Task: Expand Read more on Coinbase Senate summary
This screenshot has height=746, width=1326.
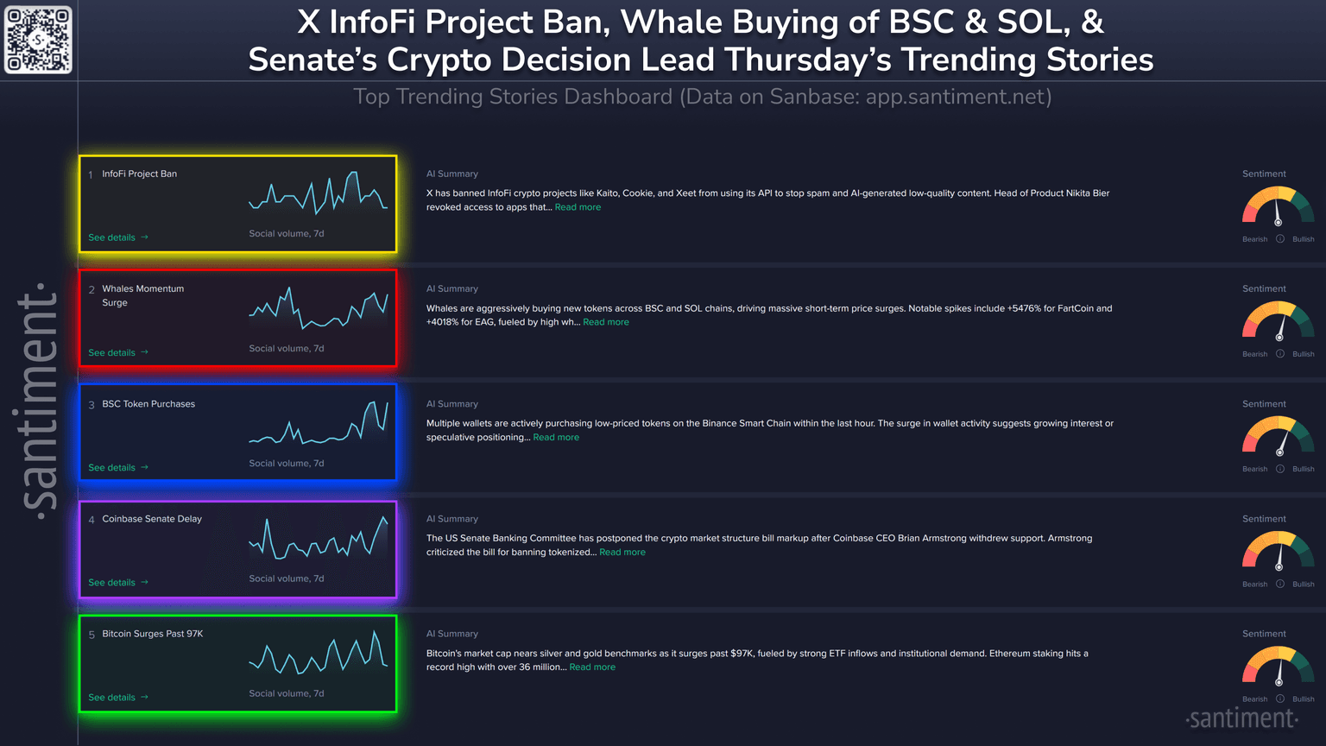Action: click(x=622, y=553)
